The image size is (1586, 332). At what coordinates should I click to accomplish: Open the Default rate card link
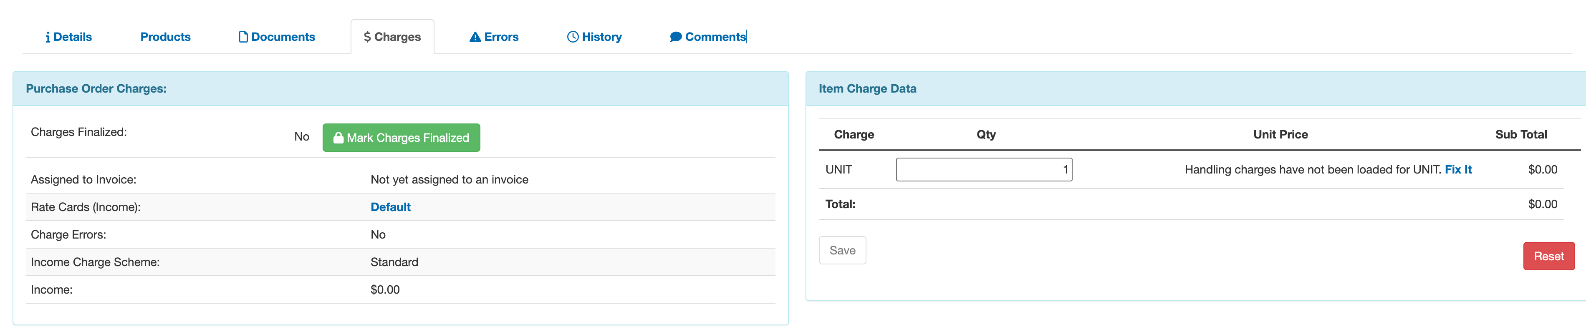(x=390, y=207)
